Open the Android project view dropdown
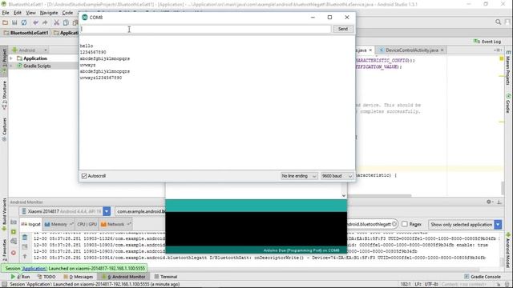The width and height of the screenshot is (513, 288). 30,50
